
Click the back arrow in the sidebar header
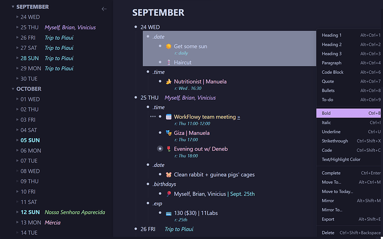(104, 9)
